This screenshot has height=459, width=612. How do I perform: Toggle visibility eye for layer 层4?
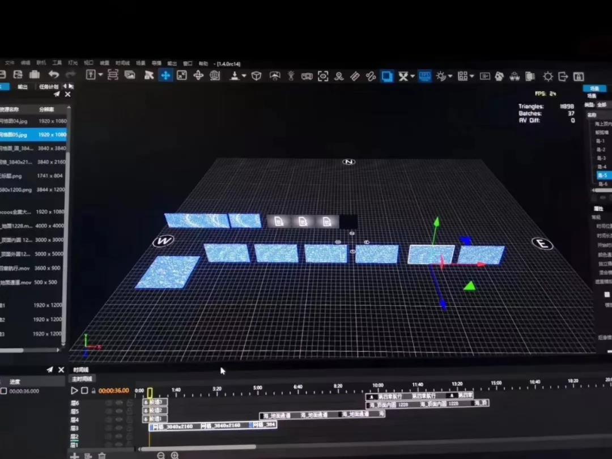pyautogui.click(x=119, y=420)
